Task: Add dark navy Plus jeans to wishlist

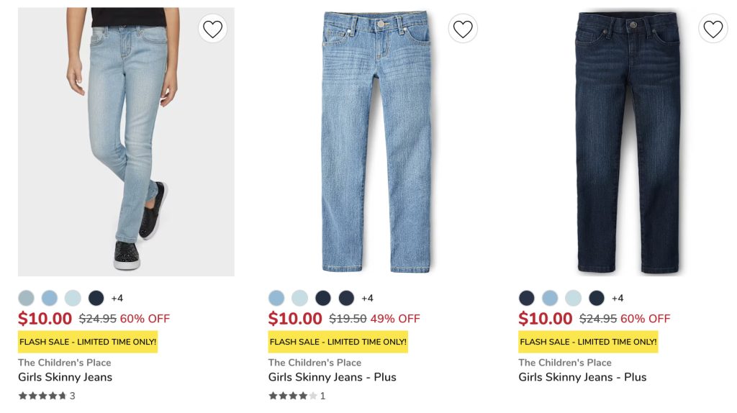Action: (713, 29)
